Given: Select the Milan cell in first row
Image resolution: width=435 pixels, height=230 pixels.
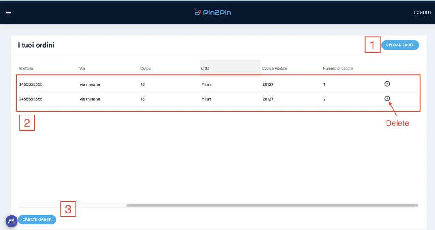Looking at the screenshot, I should coord(206,84).
